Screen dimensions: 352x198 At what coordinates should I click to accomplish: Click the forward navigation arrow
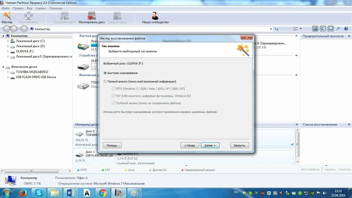tap(14, 29)
